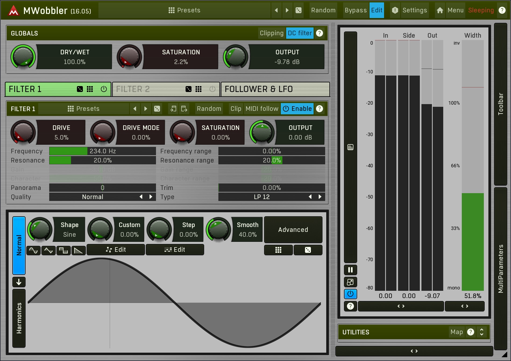Viewport: 511px width, 361px height.
Task: Open the meter help question mark
Action: coord(350,306)
